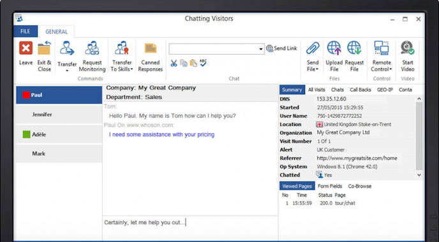
Task: Switch to the Co-Browse tab
Action: [359, 186]
